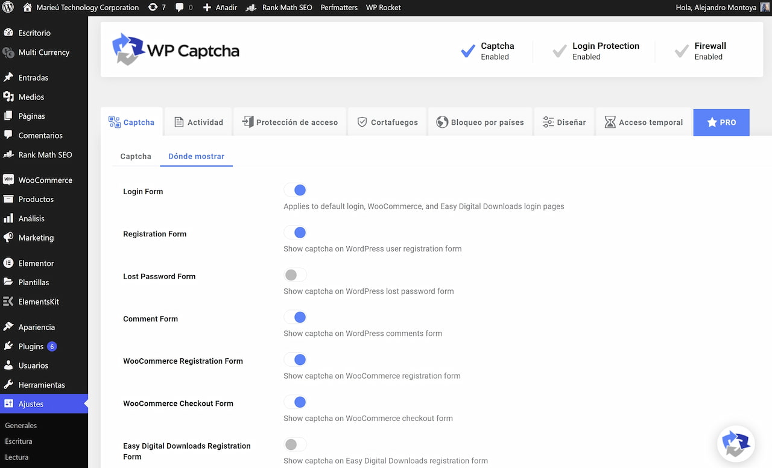Image resolution: width=772 pixels, height=468 pixels.
Task: Click the PRO upgrade button
Action: click(x=721, y=122)
